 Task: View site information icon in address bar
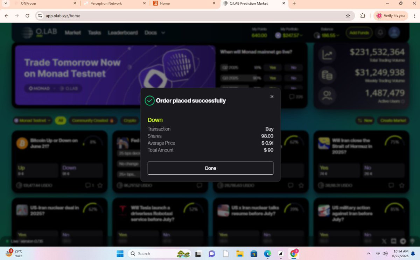point(40,16)
